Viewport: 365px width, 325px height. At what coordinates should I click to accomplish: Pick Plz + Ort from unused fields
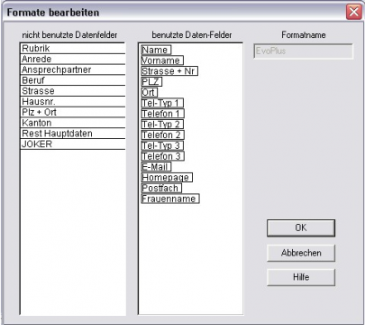click(73, 112)
